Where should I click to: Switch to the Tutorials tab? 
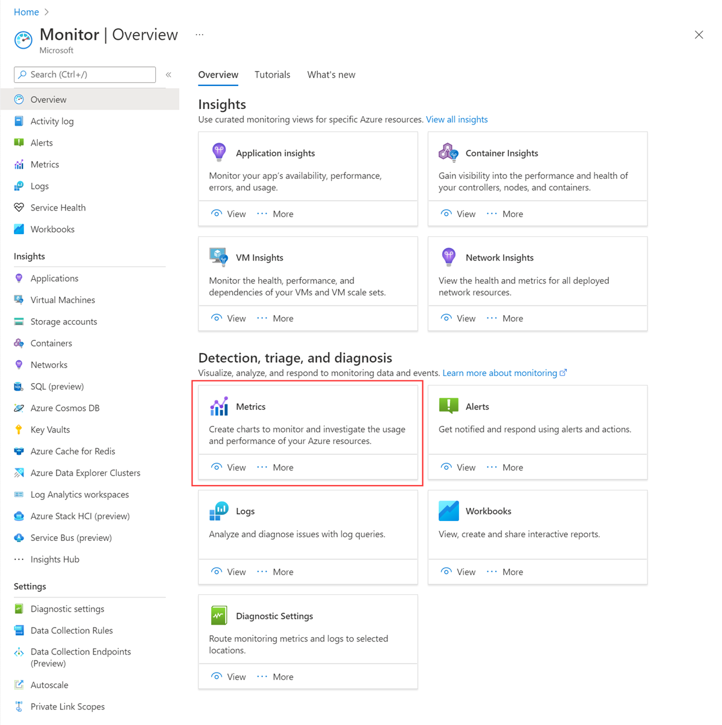(x=272, y=75)
